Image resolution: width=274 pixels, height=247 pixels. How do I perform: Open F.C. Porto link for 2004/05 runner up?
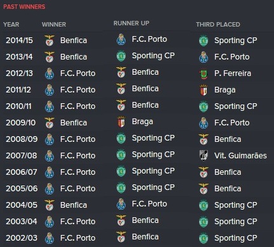click(x=149, y=204)
